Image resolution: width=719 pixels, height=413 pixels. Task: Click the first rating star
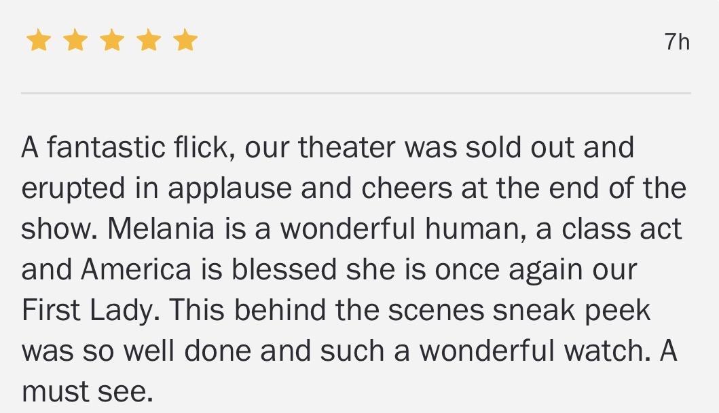pos(39,41)
